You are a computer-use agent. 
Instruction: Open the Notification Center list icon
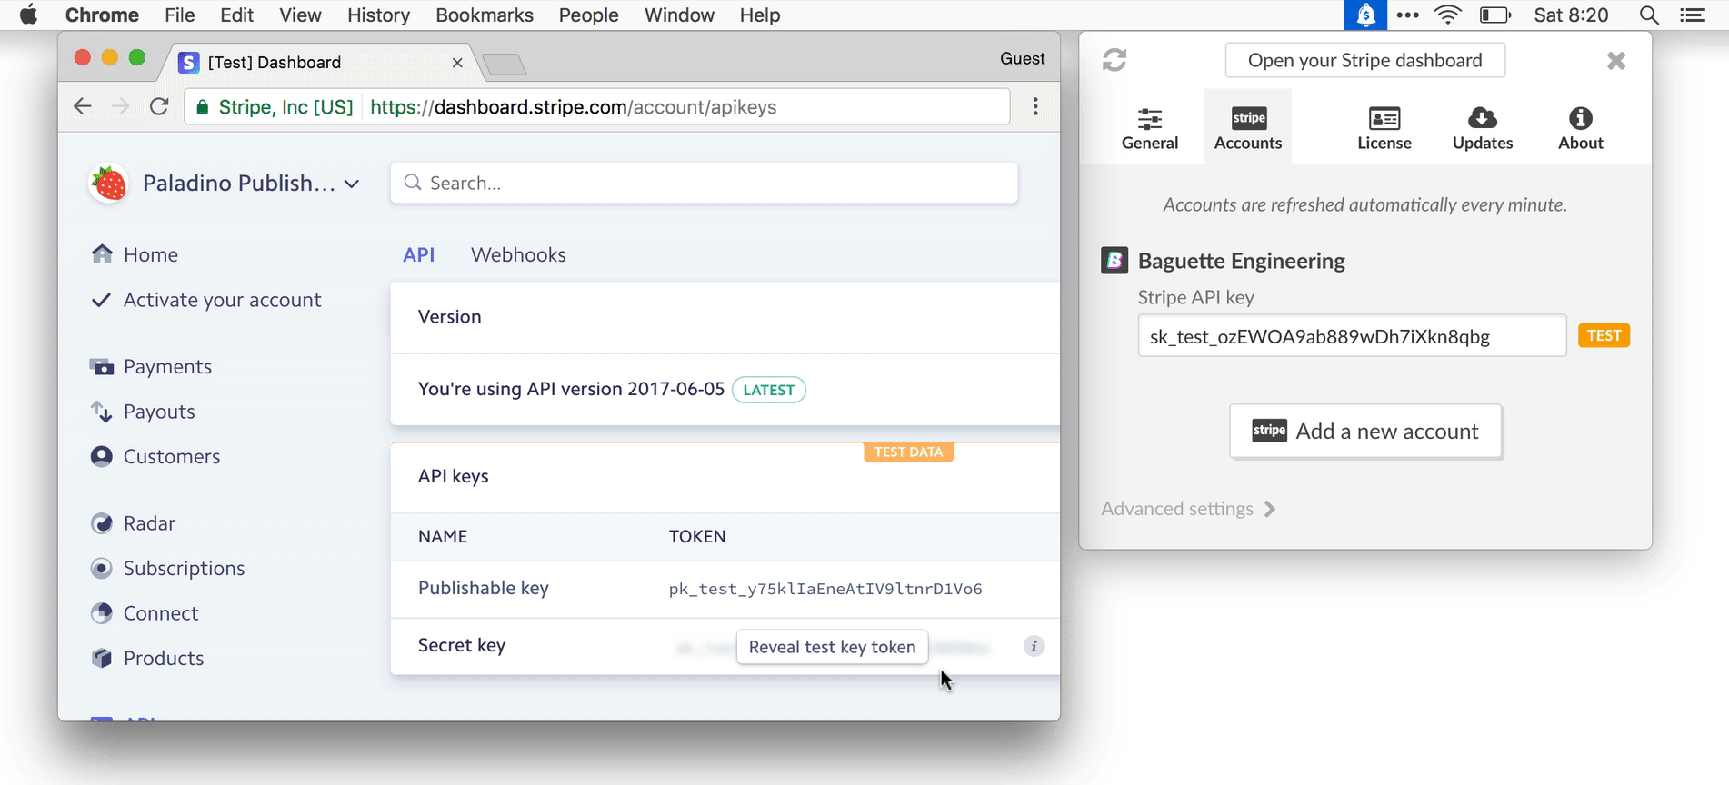point(1693,15)
